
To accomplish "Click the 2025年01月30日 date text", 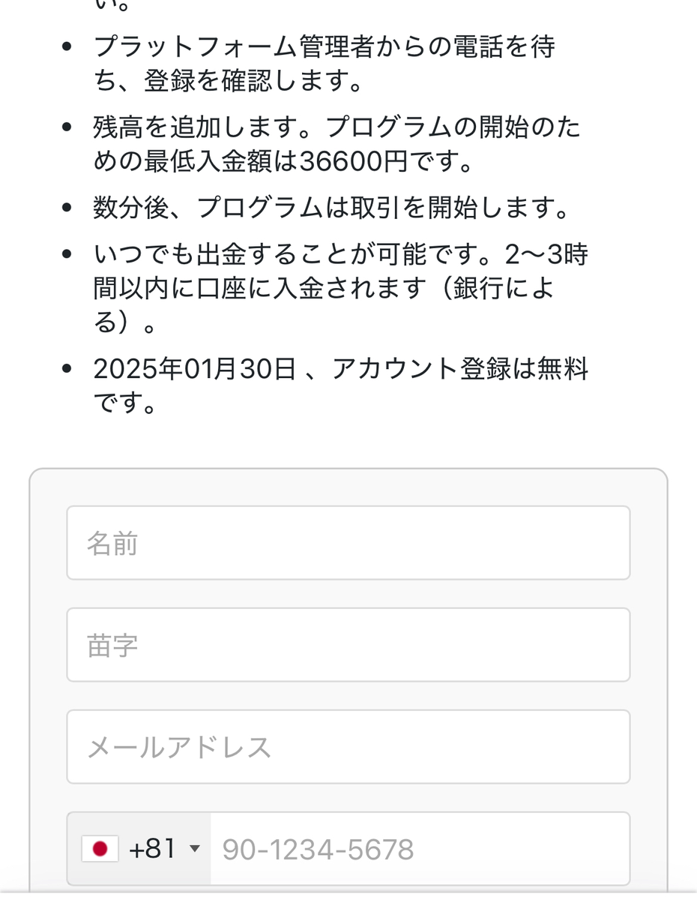I will point(195,370).
